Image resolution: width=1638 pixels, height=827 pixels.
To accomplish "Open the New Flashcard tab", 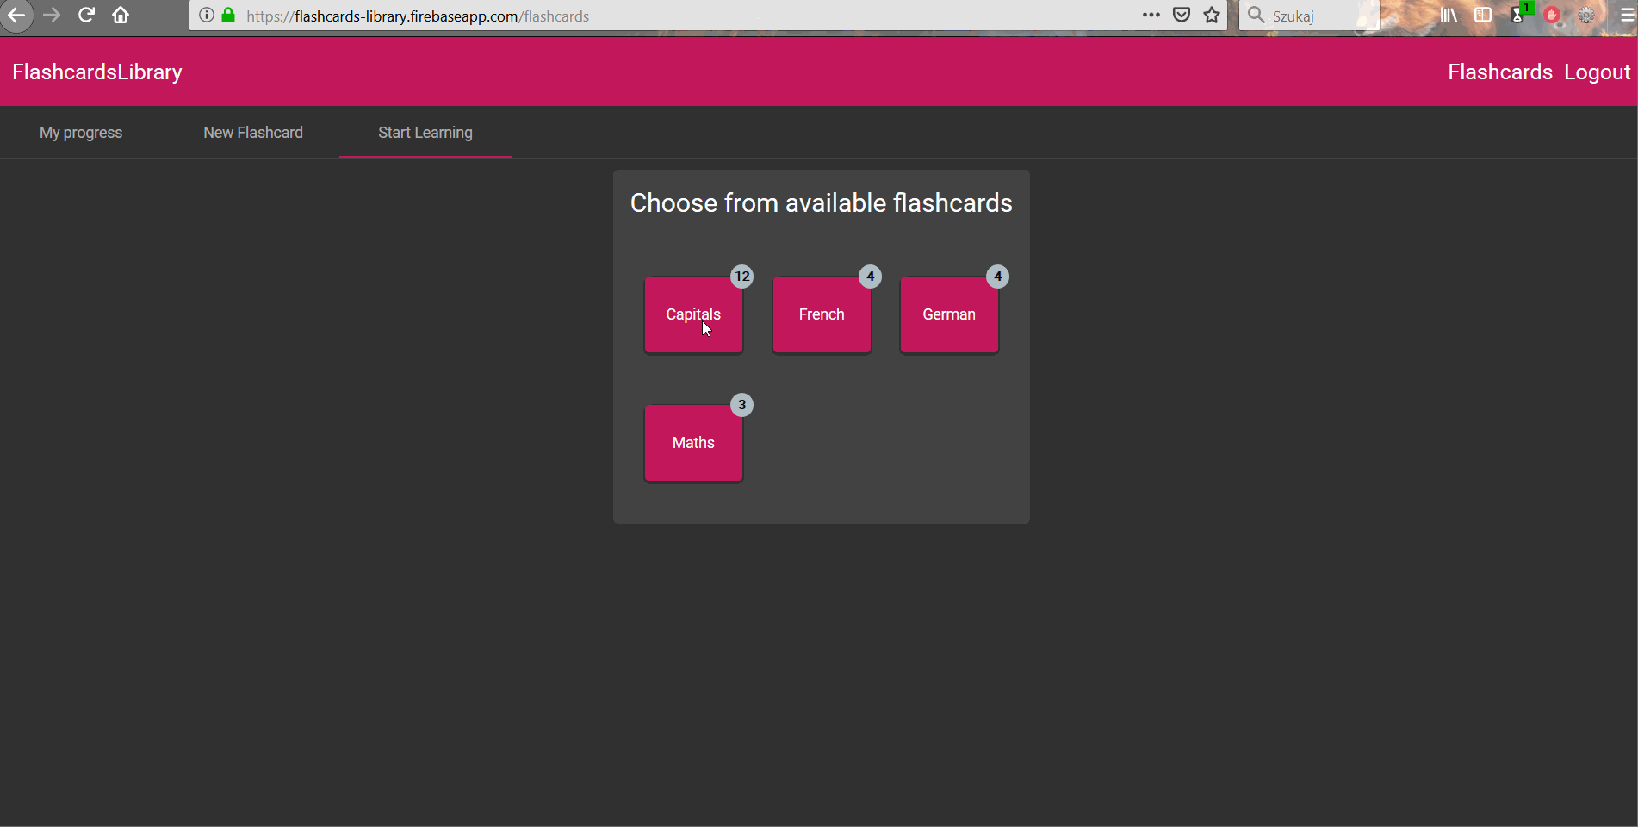I will pos(253,132).
